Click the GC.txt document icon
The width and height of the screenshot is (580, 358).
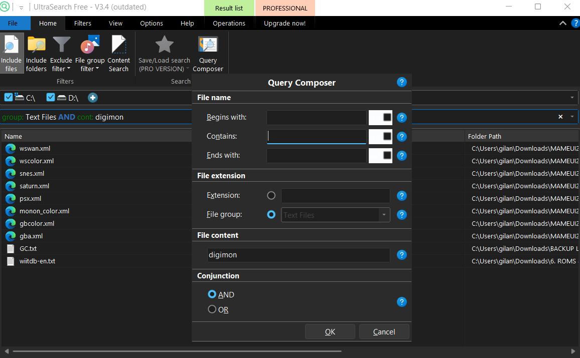pos(11,249)
